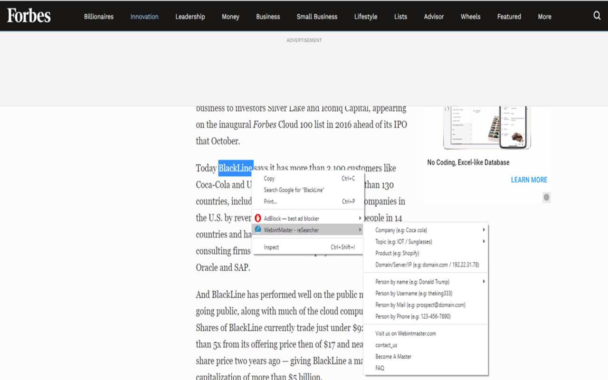The image size is (608, 380).
Task: Open Small Business section
Action: pos(317,17)
